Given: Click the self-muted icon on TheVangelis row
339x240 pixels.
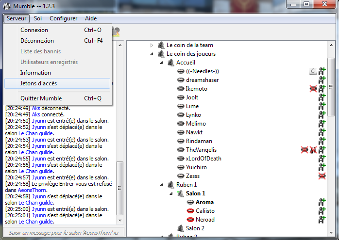Looking at the screenshot, I should point(305,150).
